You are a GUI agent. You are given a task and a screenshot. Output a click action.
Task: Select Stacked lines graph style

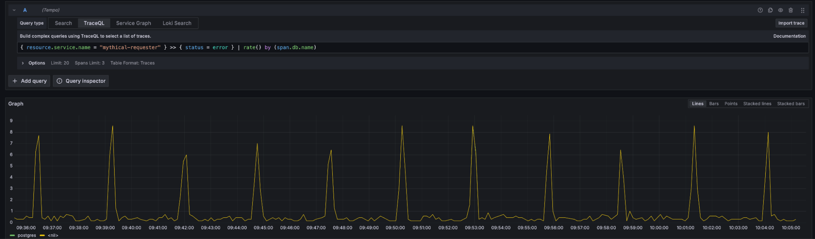pyautogui.click(x=757, y=104)
